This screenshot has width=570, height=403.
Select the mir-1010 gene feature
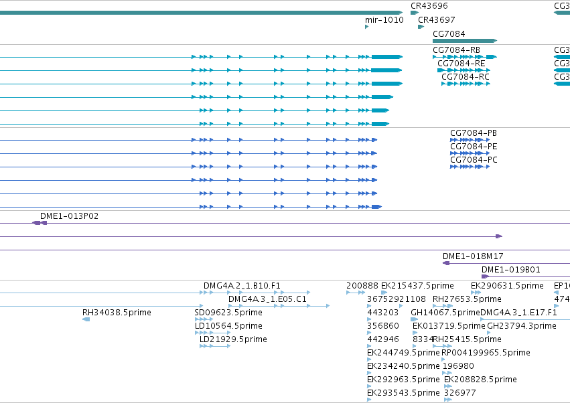point(367,27)
